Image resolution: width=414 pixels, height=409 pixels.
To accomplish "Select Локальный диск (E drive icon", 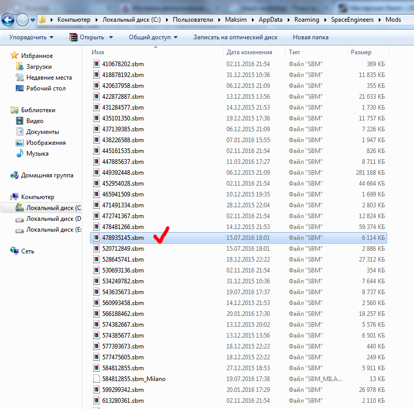I will [20, 230].
